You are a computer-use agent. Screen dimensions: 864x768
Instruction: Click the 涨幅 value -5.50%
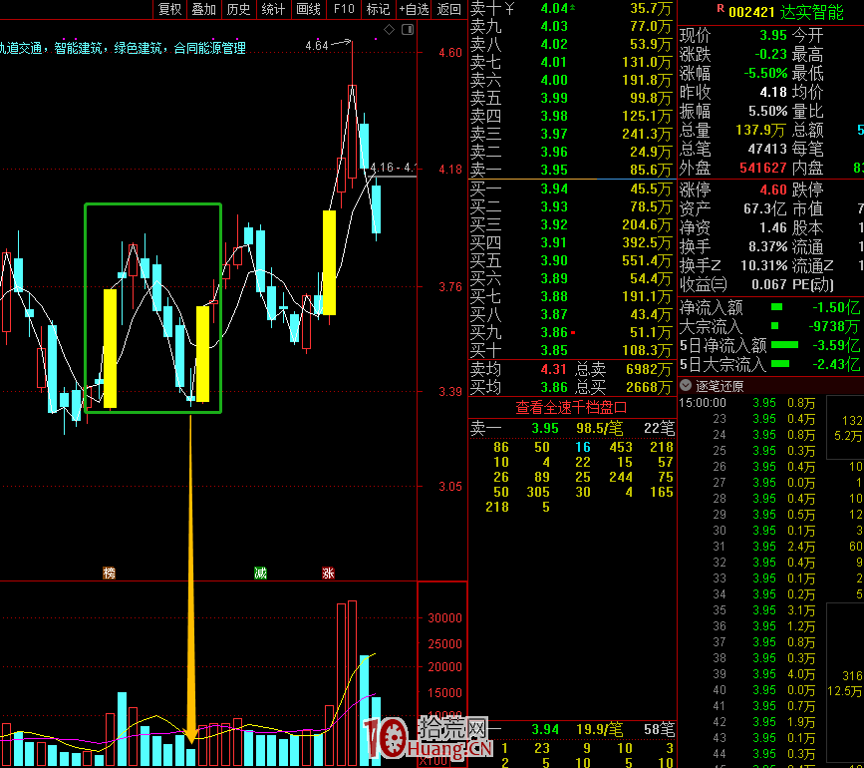coord(766,74)
